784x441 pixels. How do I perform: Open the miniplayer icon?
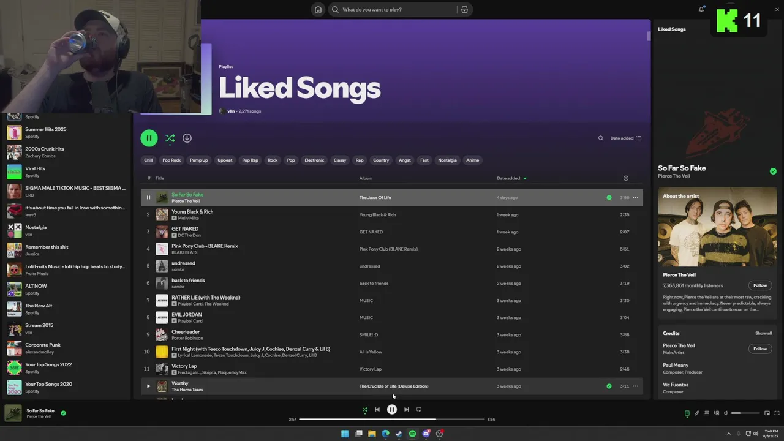(x=767, y=413)
